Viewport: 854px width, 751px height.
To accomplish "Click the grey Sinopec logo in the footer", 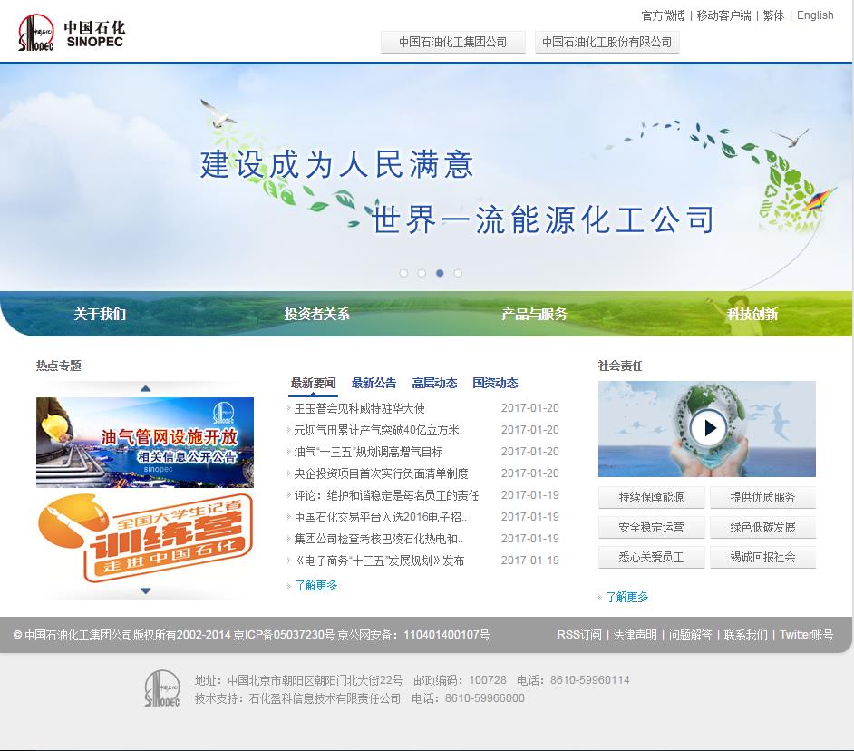I will [162, 688].
